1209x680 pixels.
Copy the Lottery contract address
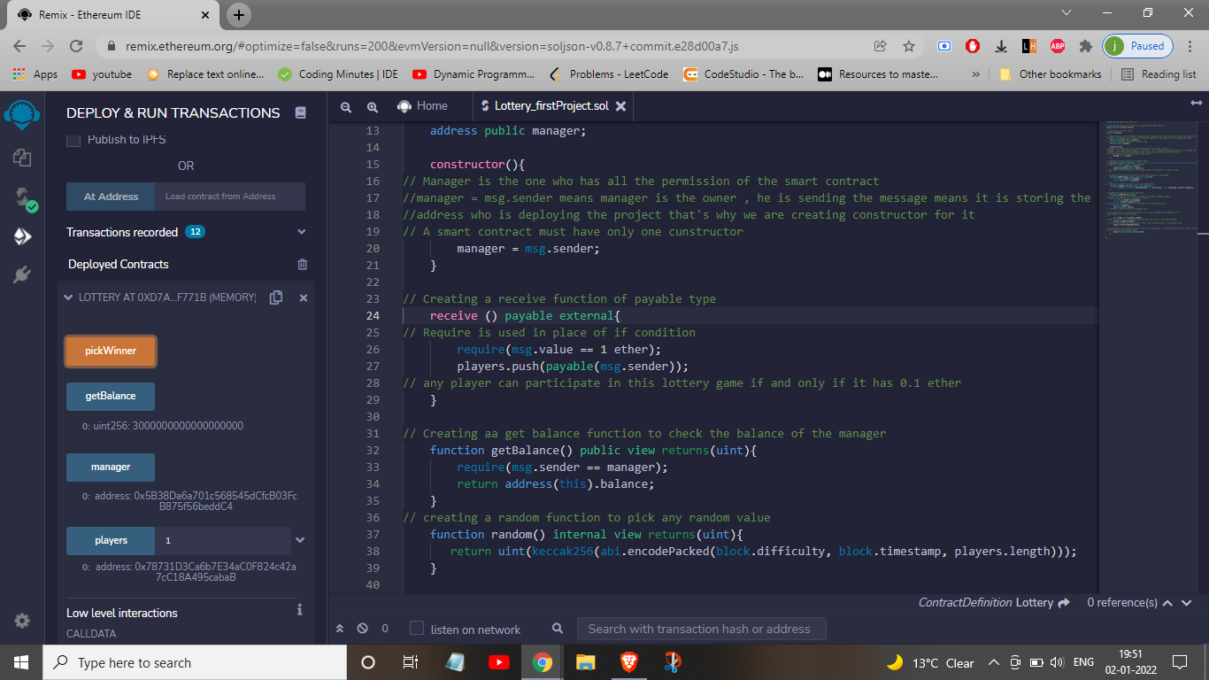(x=276, y=297)
